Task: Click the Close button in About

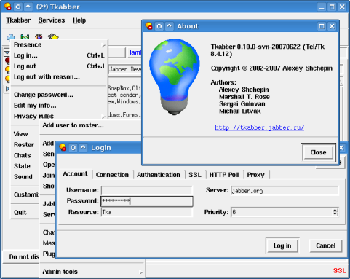Action: point(318,152)
